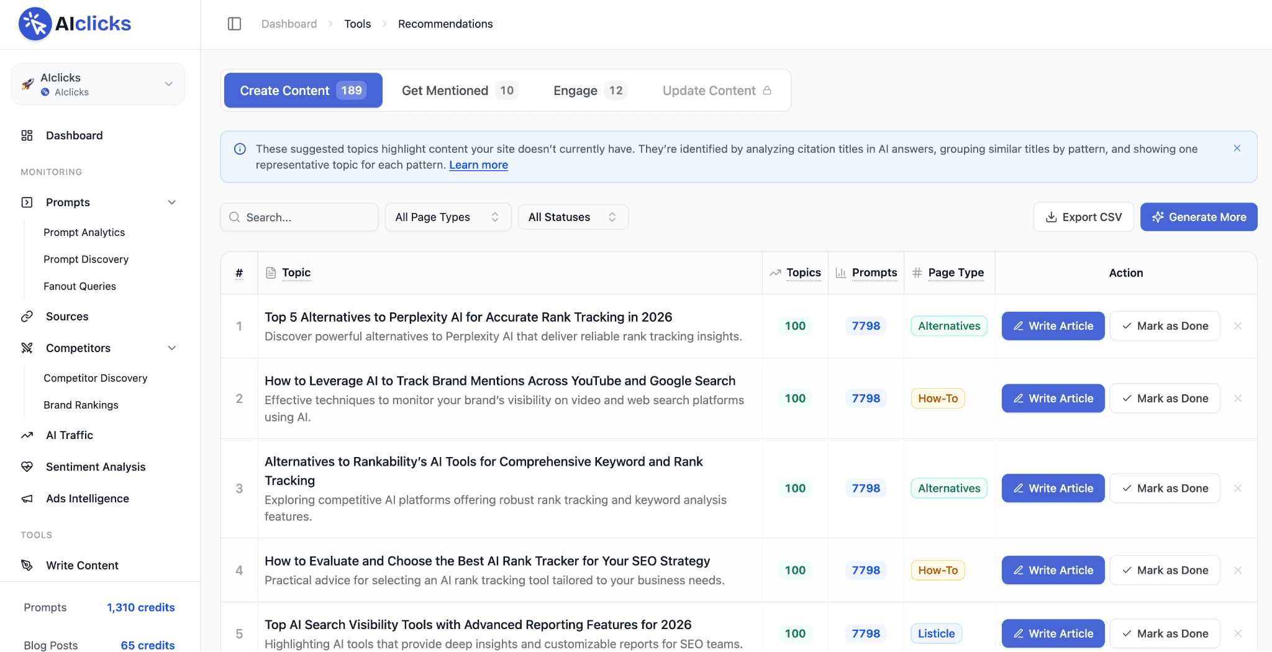Select the Create Content tab

click(x=303, y=91)
